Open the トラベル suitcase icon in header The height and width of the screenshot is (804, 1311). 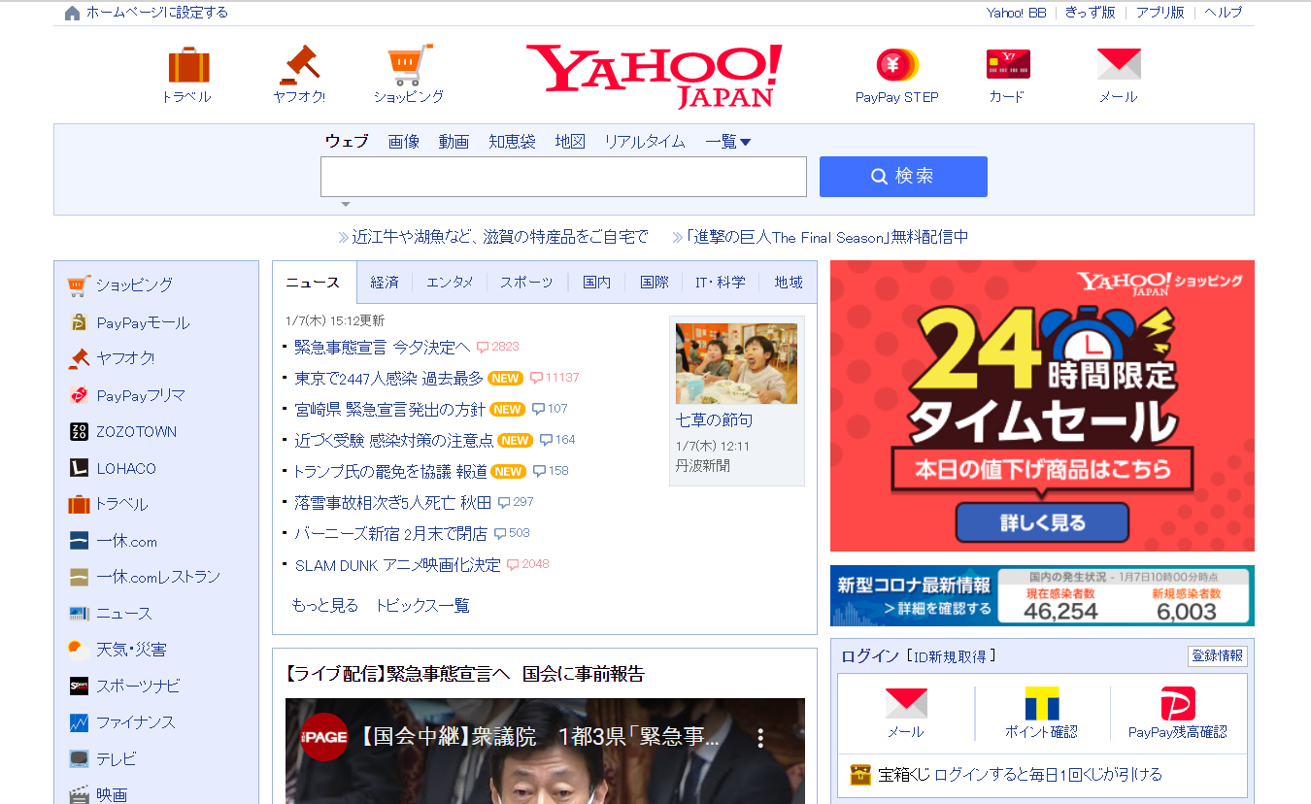coord(189,65)
